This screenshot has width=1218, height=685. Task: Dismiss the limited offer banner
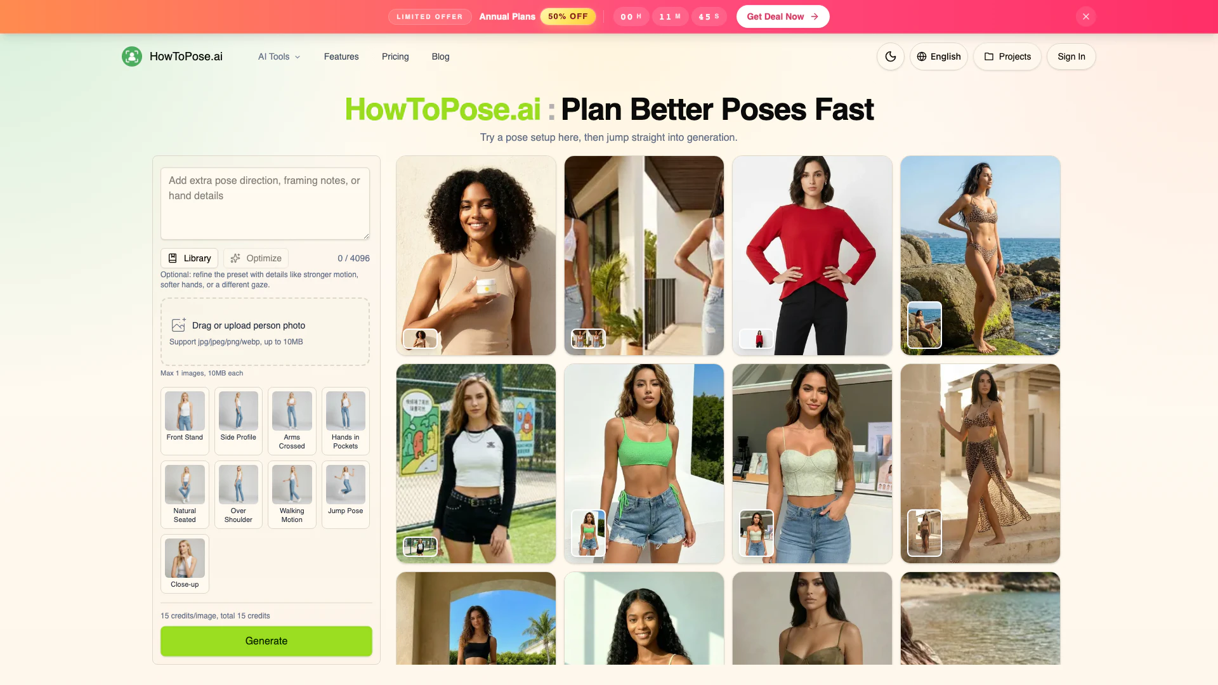[x=1085, y=16]
